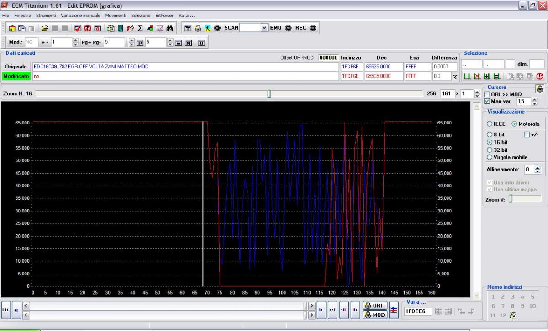
Task: Click the Mod.: button
Action: [16, 42]
